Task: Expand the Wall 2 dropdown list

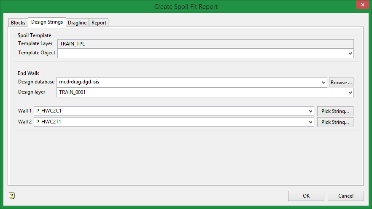Action: click(x=311, y=122)
